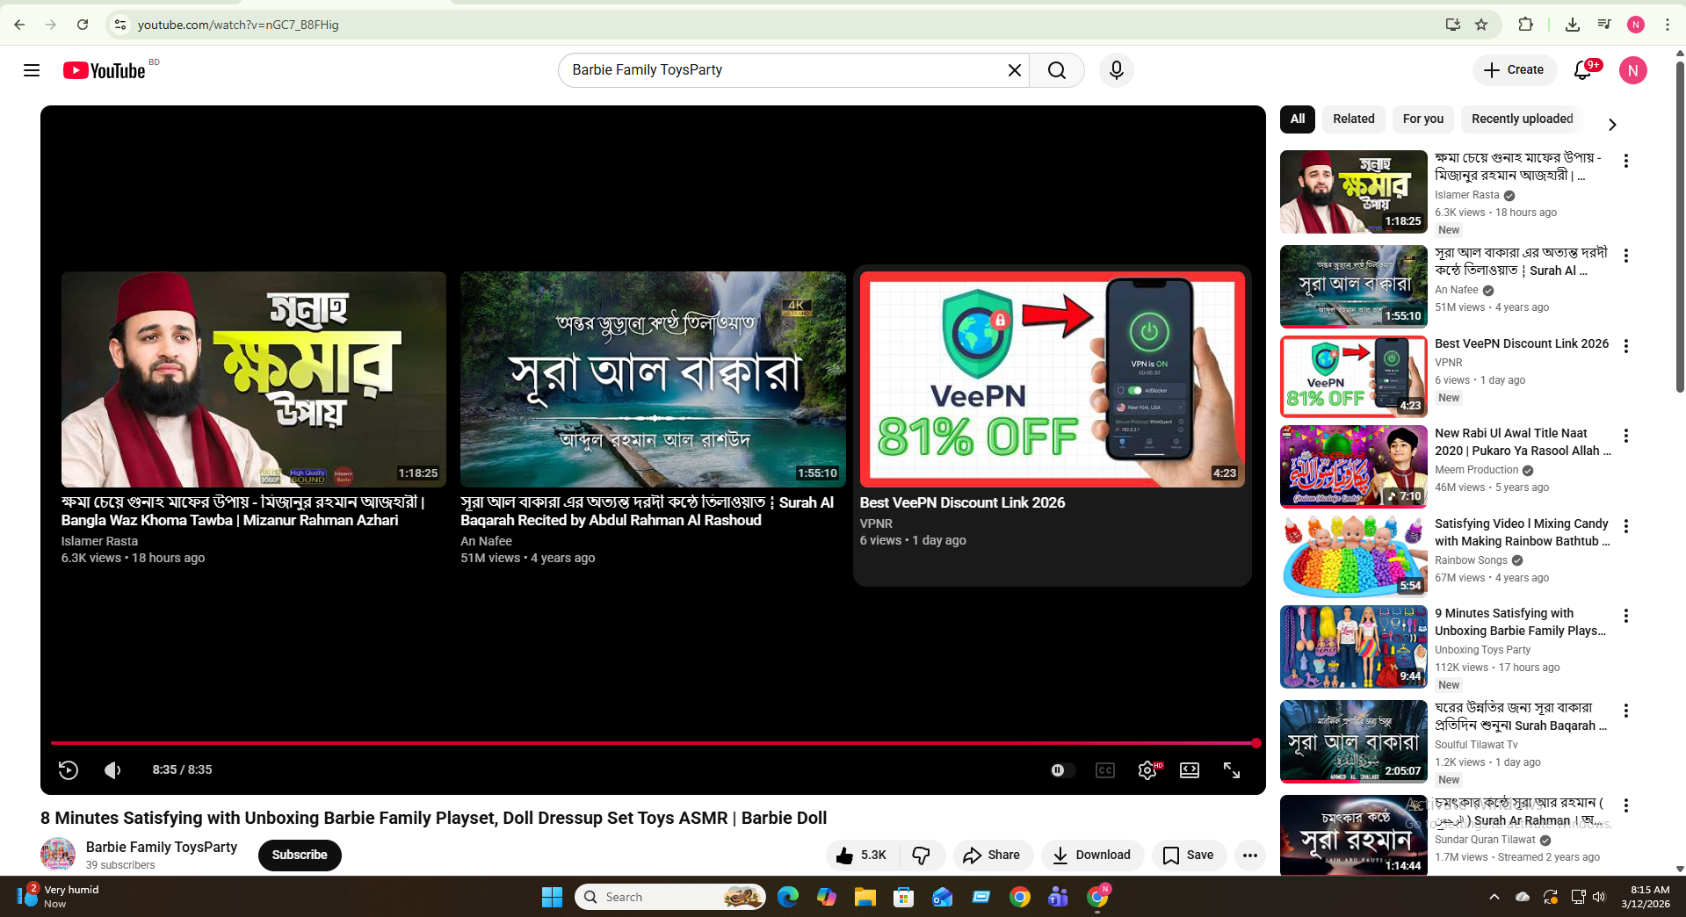Mute the video volume

[112, 770]
